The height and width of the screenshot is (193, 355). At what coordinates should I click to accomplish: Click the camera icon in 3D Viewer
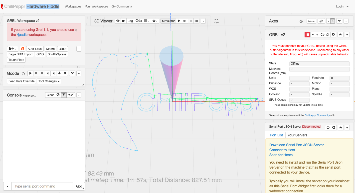point(124,21)
